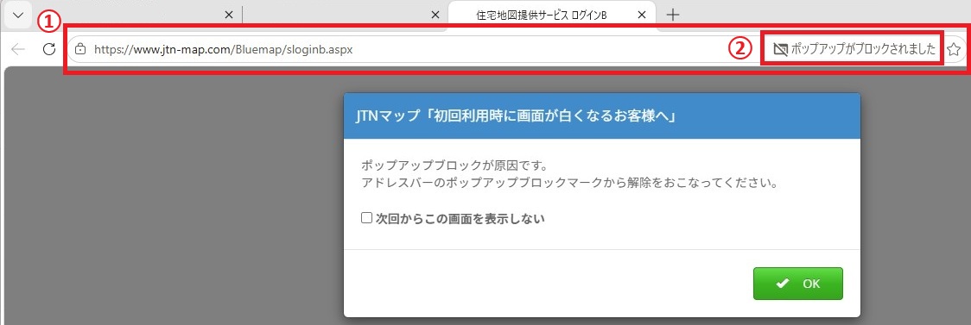The image size is (971, 325).
Task: Go back to previous page
Action: pyautogui.click(x=19, y=49)
